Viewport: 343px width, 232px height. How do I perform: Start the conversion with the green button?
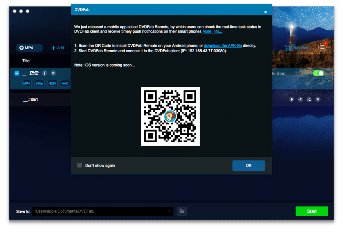click(312, 211)
